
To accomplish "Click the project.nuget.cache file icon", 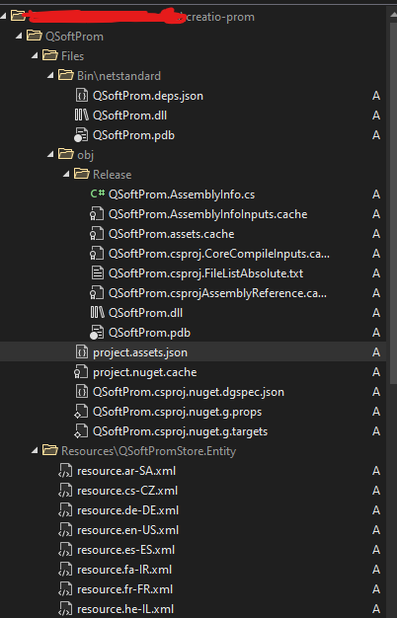I will click(x=81, y=372).
